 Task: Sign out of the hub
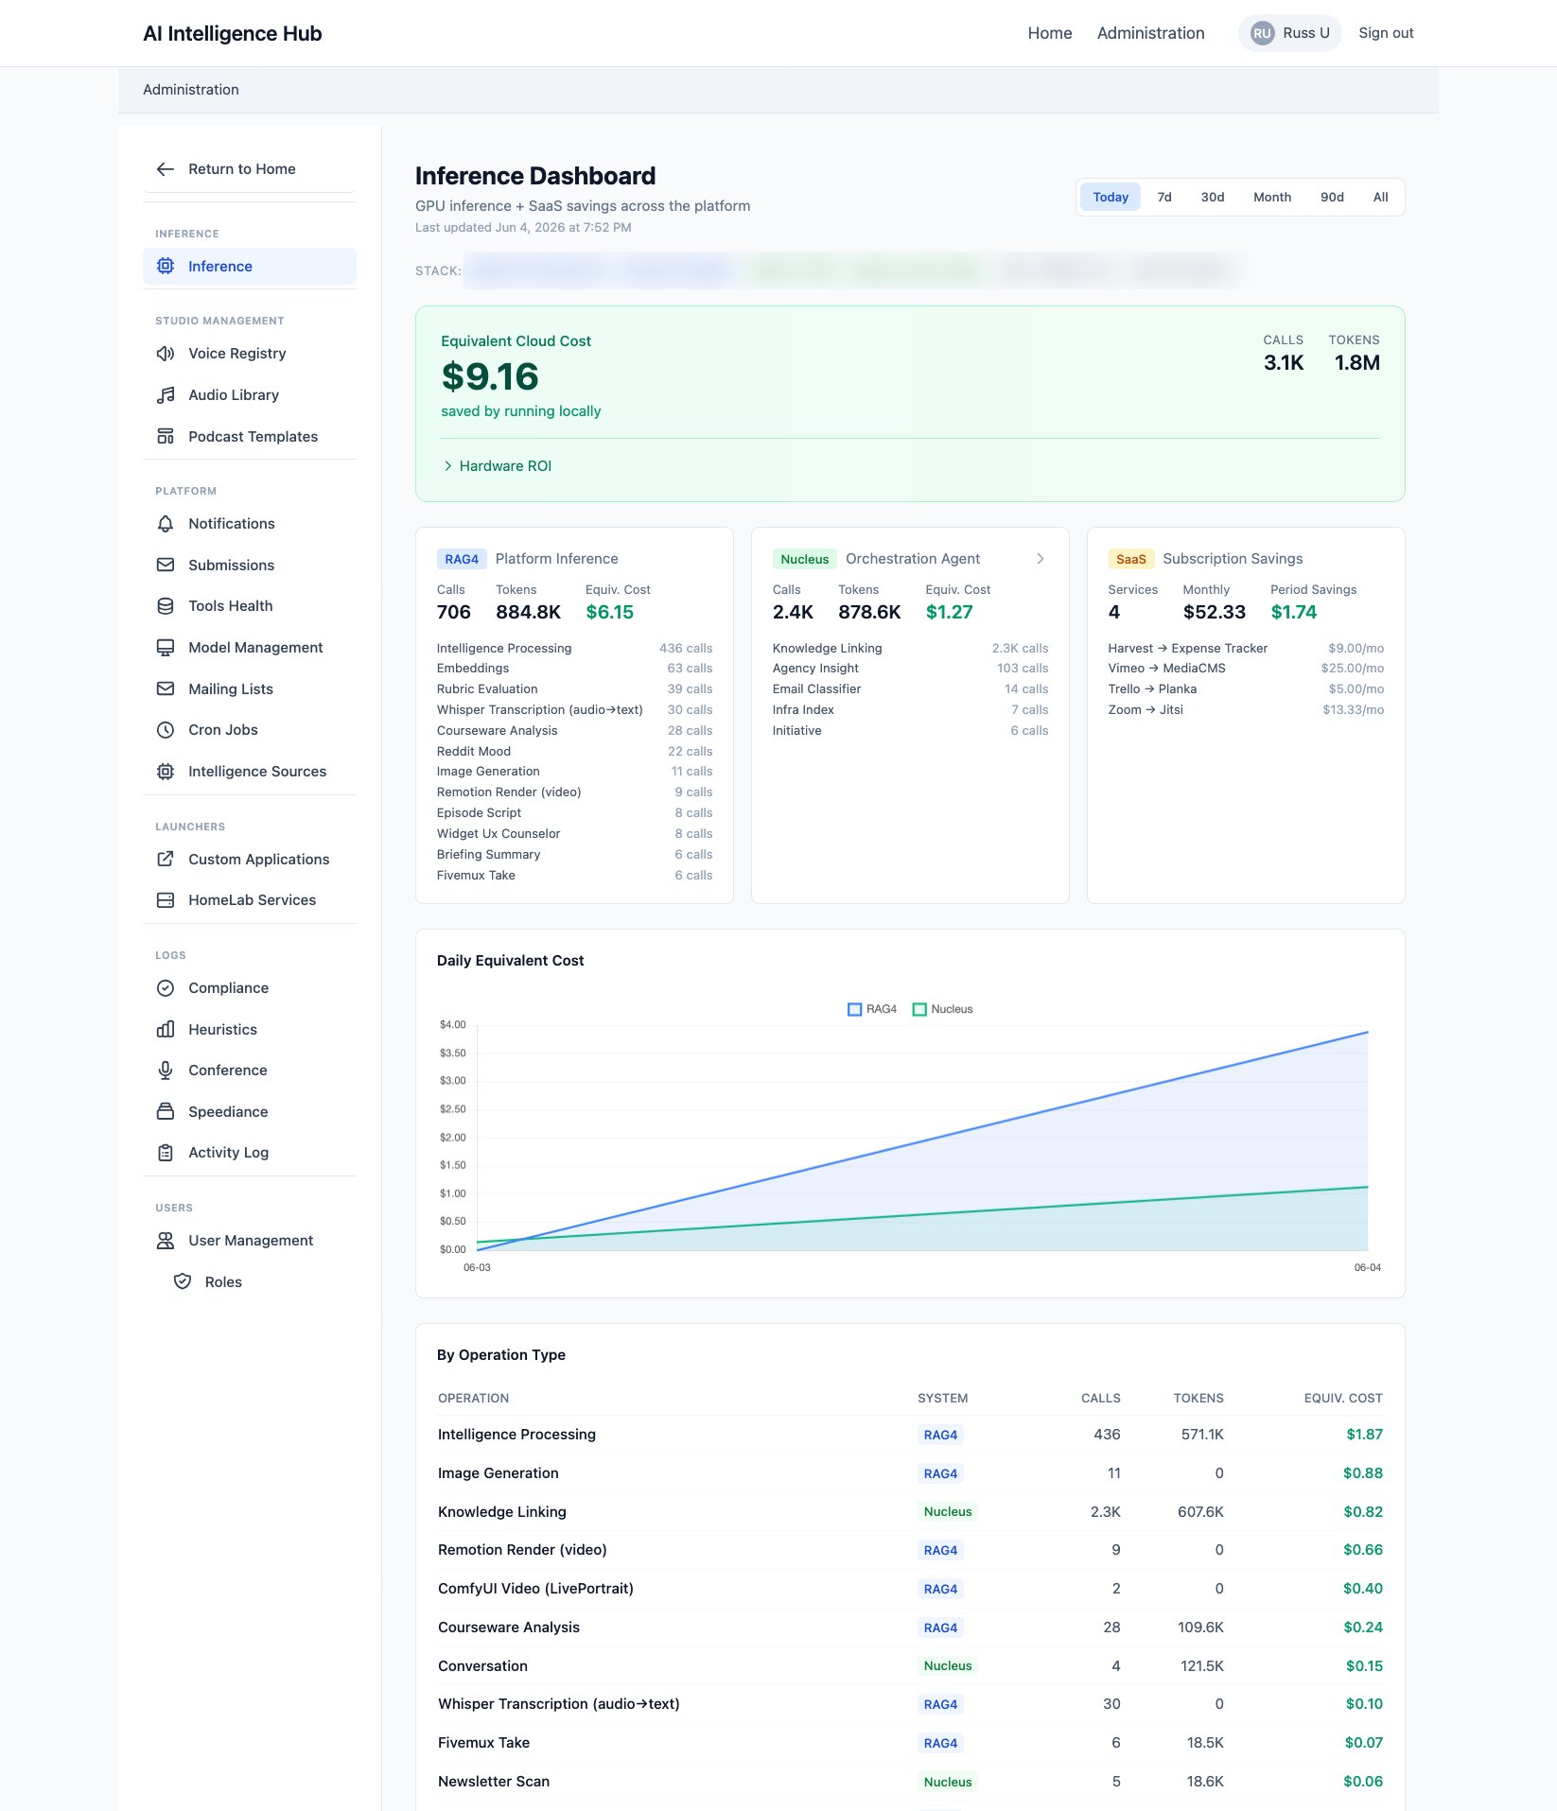(1386, 33)
